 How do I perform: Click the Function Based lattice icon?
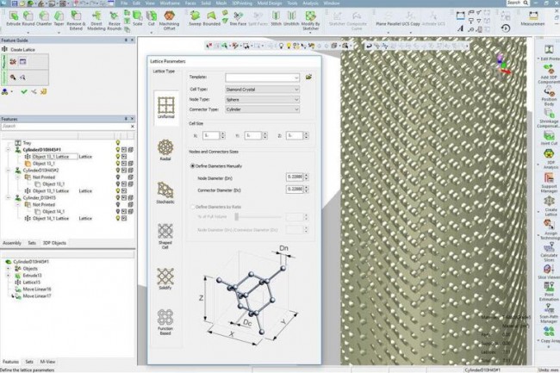[x=165, y=320]
